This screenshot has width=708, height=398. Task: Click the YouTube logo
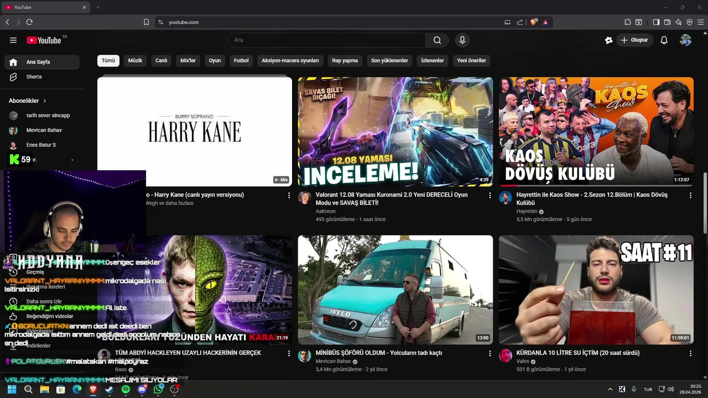pyautogui.click(x=44, y=40)
